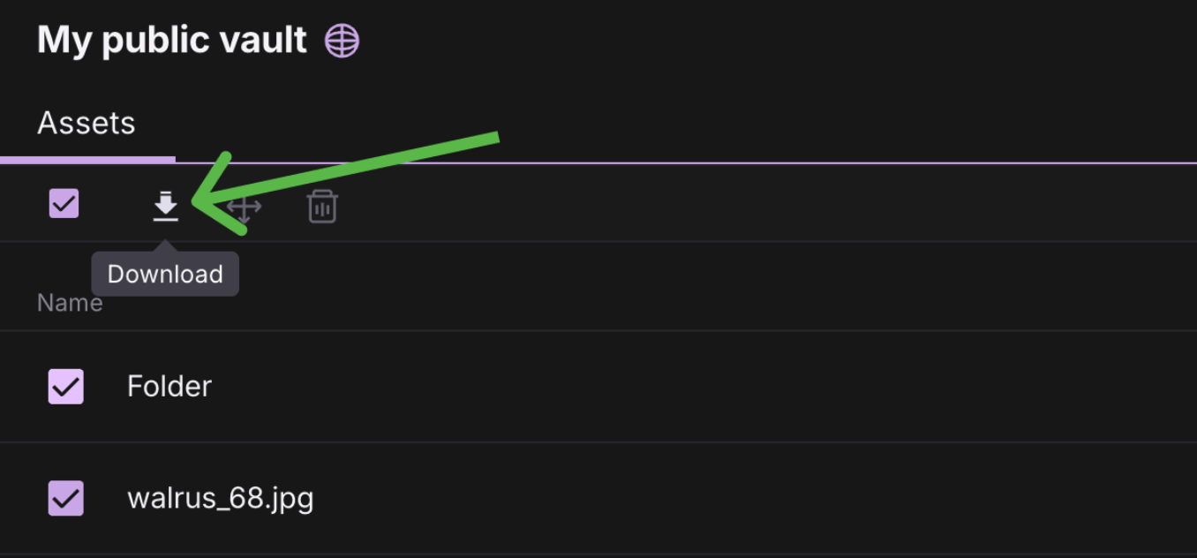Click the globe icon beside the vault title
Viewport: 1197px width, 558px height.
(x=342, y=41)
